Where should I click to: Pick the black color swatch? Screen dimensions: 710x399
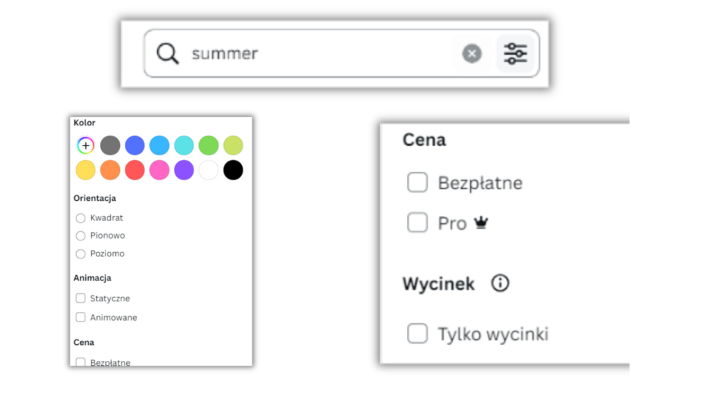tap(233, 170)
